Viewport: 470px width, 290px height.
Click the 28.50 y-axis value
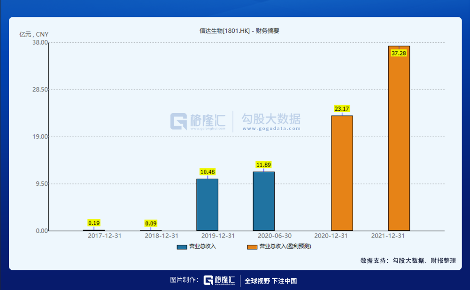point(40,90)
